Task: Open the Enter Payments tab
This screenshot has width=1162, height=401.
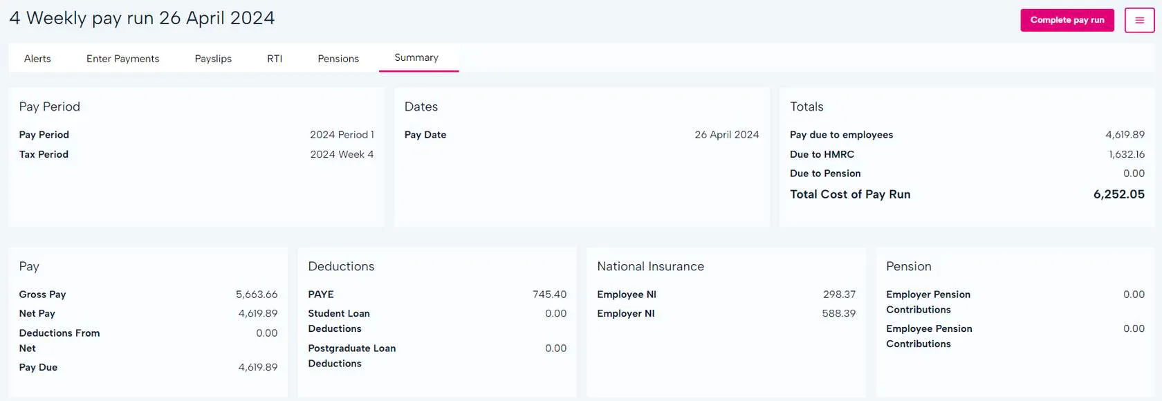Action: [x=122, y=59]
